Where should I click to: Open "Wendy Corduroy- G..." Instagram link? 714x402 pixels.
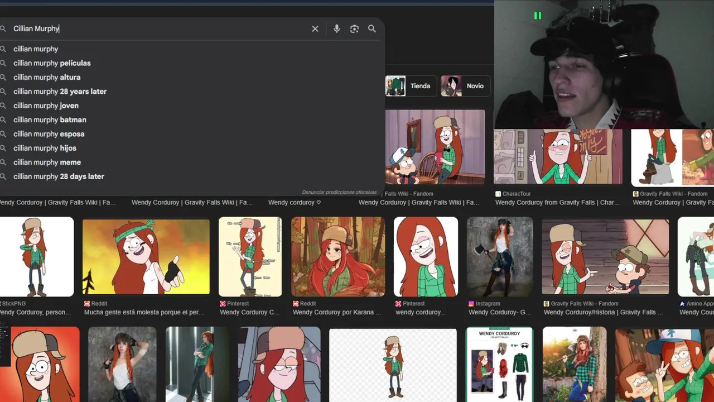[500, 312]
